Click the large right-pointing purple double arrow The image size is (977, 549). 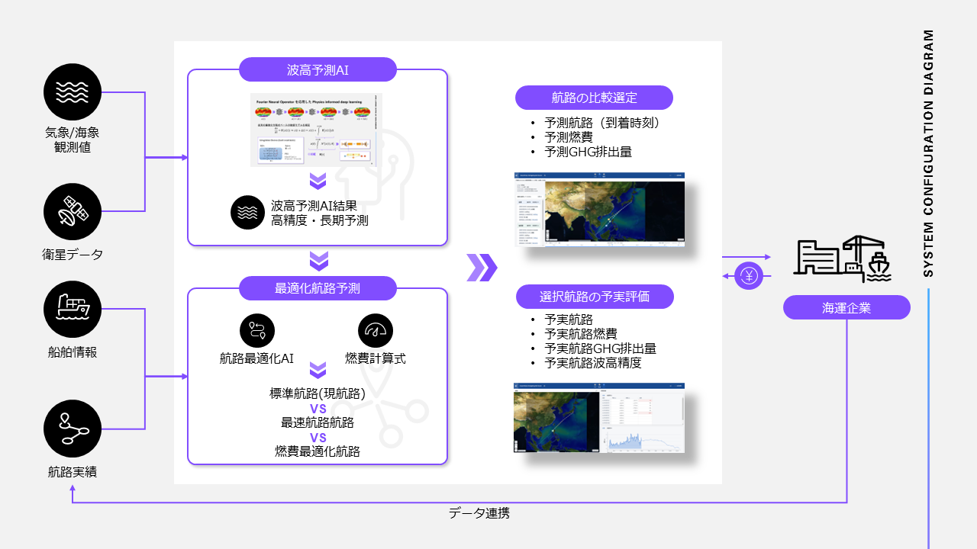[482, 267]
